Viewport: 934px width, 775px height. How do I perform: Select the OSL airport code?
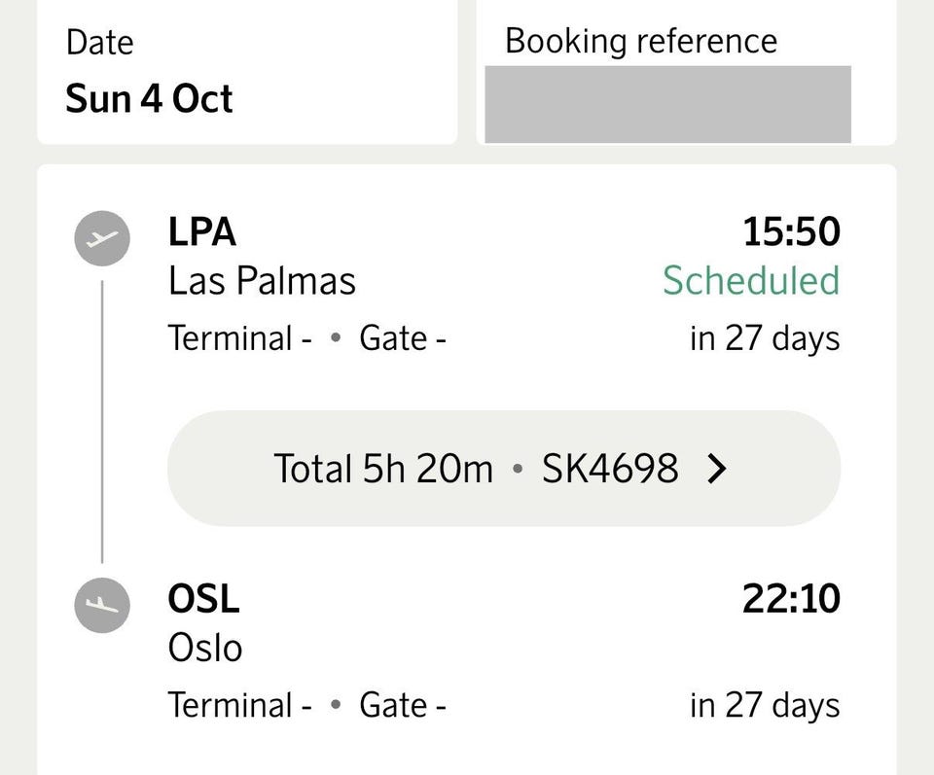point(203,599)
